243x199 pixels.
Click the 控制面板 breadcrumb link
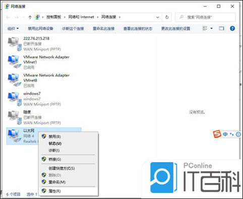53,17
